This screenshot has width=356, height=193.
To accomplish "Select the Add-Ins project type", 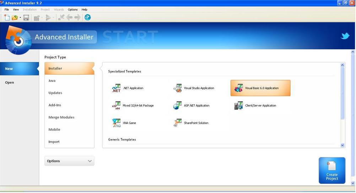I will coord(70,105).
